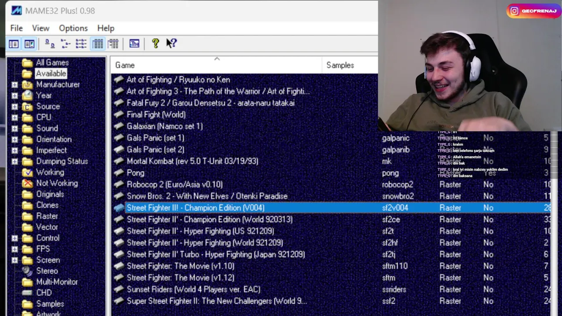The height and width of the screenshot is (316, 562).
Task: Sort by the Samples column header
Action: (x=350, y=65)
